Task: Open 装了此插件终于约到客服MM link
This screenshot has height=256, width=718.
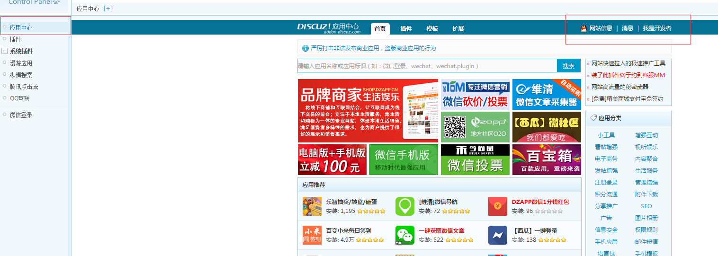Action: (628, 75)
